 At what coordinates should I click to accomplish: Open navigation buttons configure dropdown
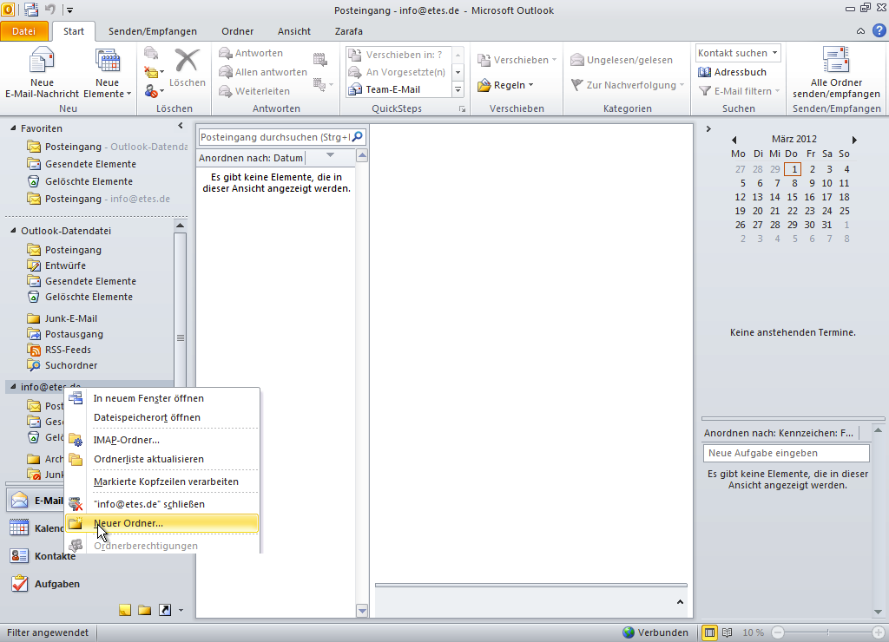(181, 610)
